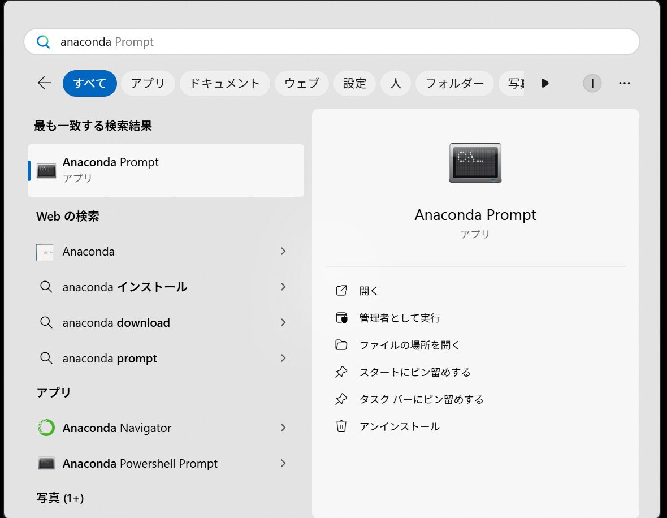The width and height of the screenshot is (667, 518).
Task: Click magnifier icon beside anaconda prompt suggestion
Action: [x=46, y=358]
